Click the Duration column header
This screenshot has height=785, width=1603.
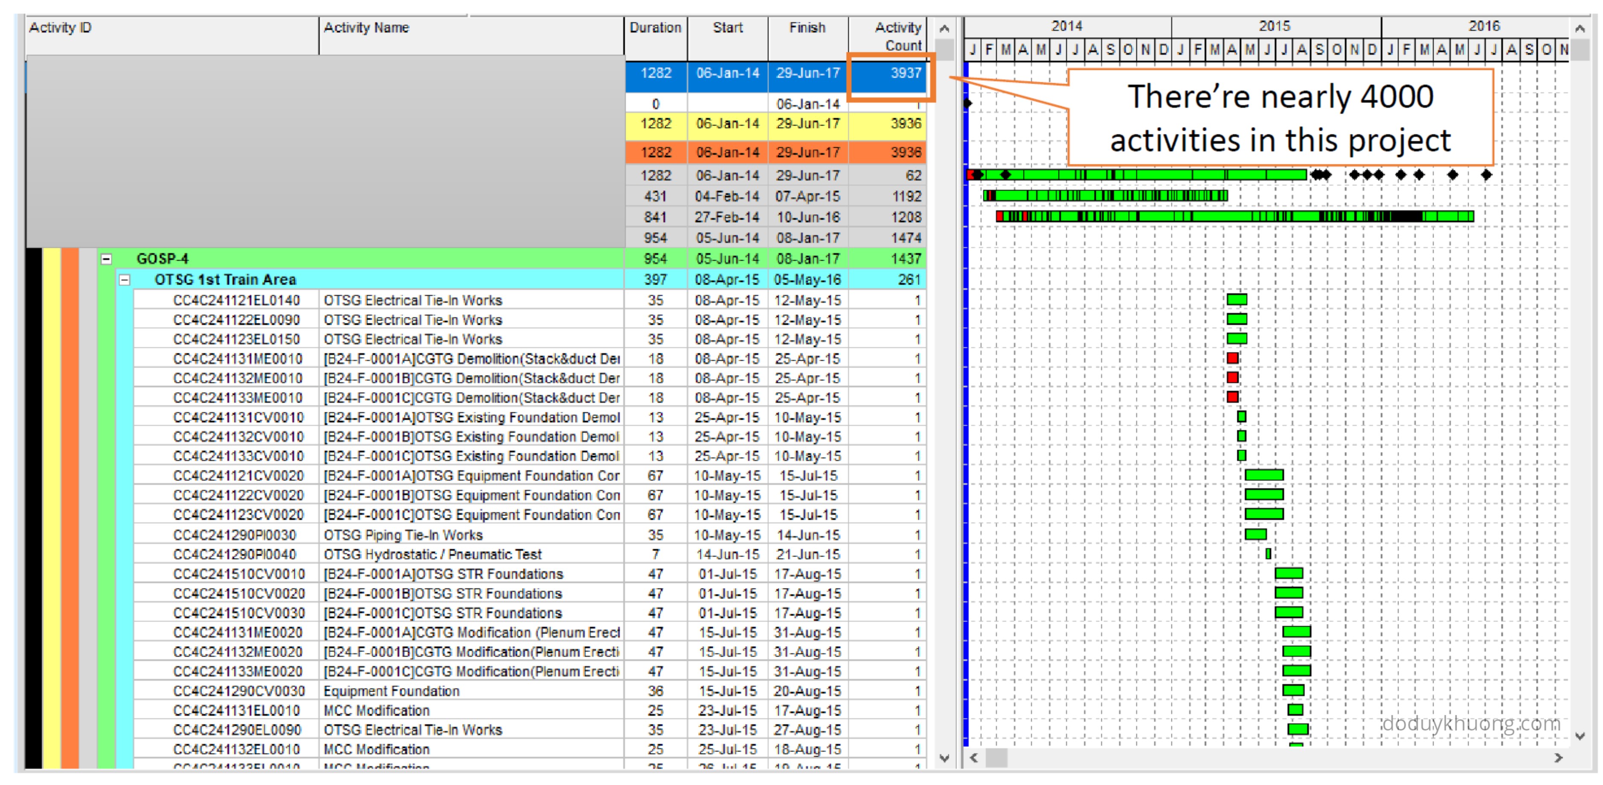point(655,27)
